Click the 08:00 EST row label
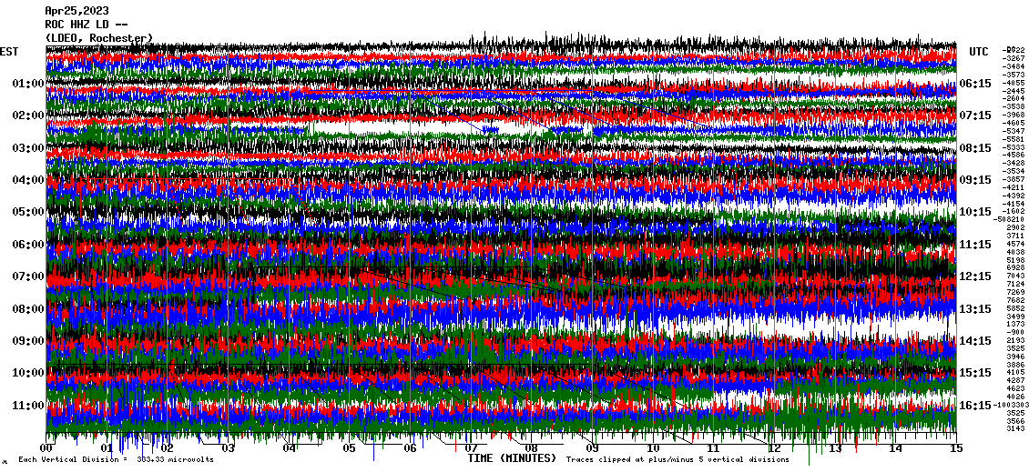Screen dimensions: 1029x472 pos(28,309)
